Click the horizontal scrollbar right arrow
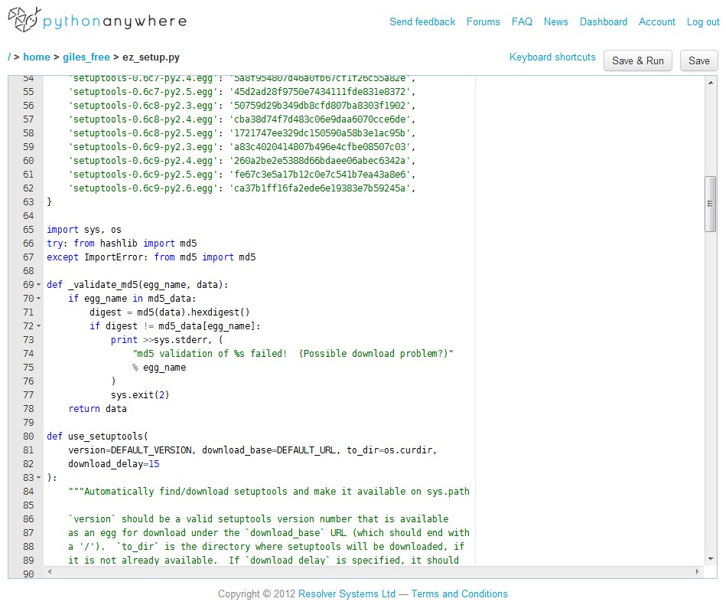The width and height of the screenshot is (726, 605). coord(697,572)
